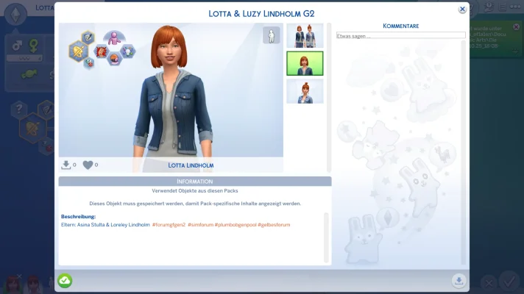Open the #simforum hashtag link

tap(199, 225)
